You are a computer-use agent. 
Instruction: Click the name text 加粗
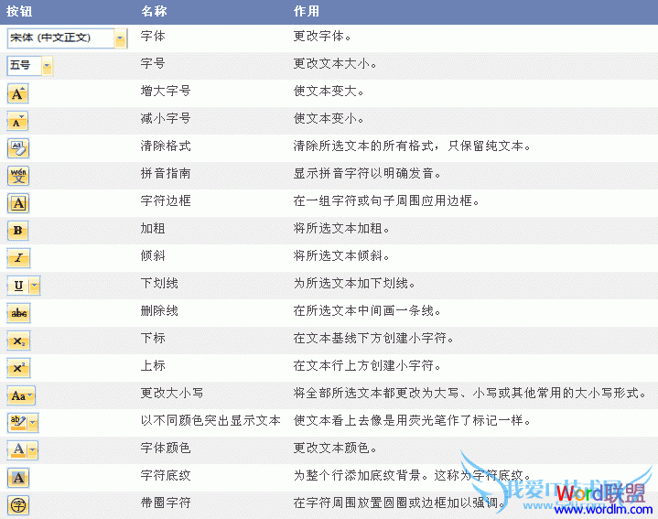tap(153, 228)
